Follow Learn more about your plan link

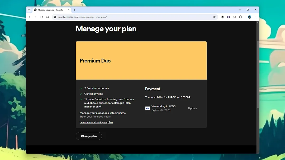tap(96, 122)
